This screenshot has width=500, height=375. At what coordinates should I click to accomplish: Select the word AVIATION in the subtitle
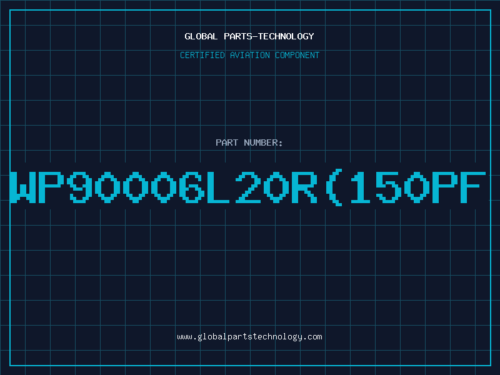250,55
